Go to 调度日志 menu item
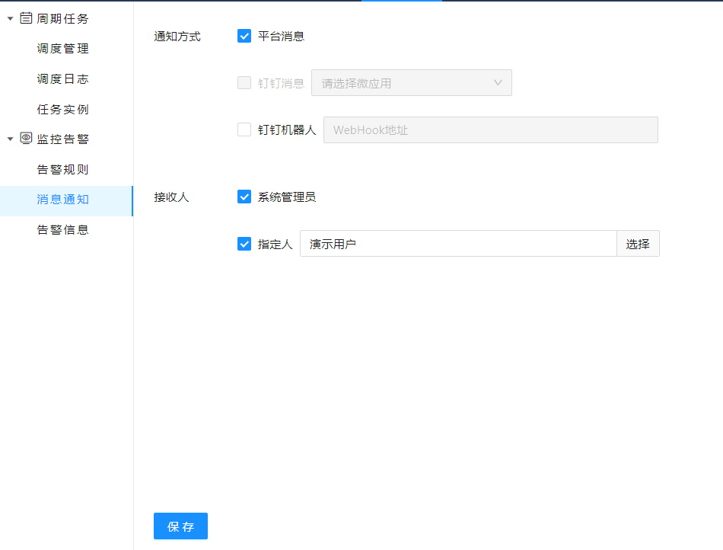 tap(63, 79)
